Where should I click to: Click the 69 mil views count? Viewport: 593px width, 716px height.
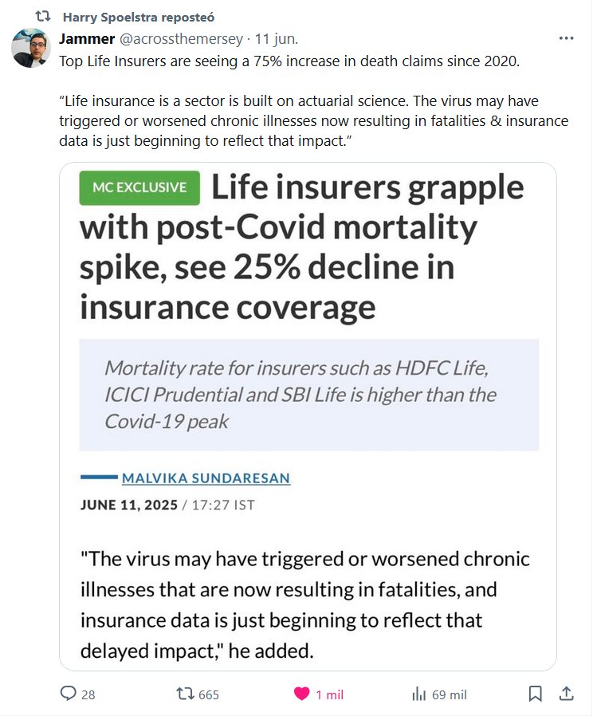point(449,694)
